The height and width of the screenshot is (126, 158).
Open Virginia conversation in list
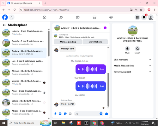24,83
